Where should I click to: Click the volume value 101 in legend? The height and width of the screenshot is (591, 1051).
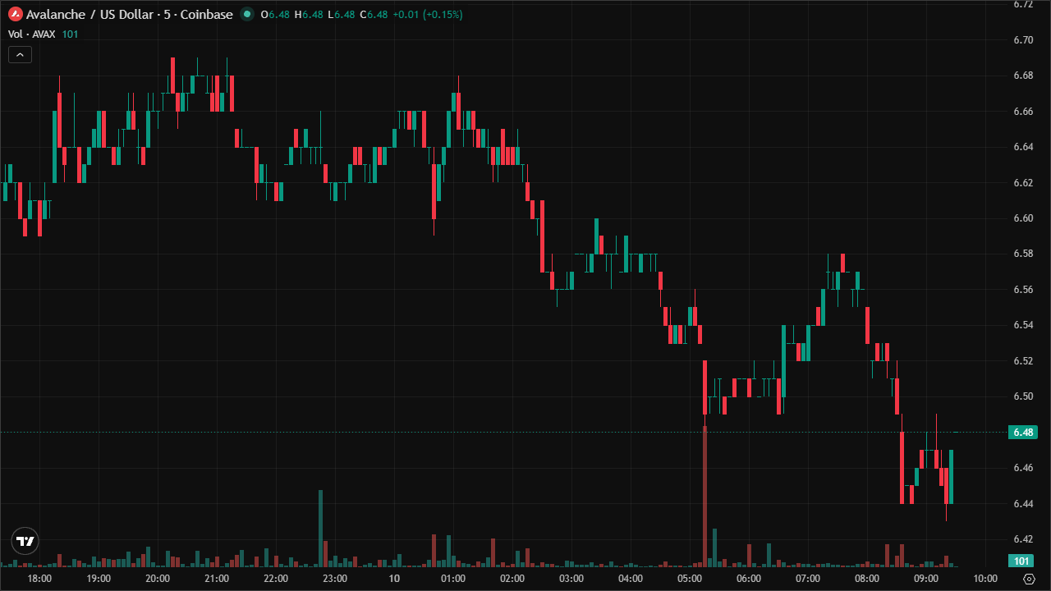pos(70,34)
